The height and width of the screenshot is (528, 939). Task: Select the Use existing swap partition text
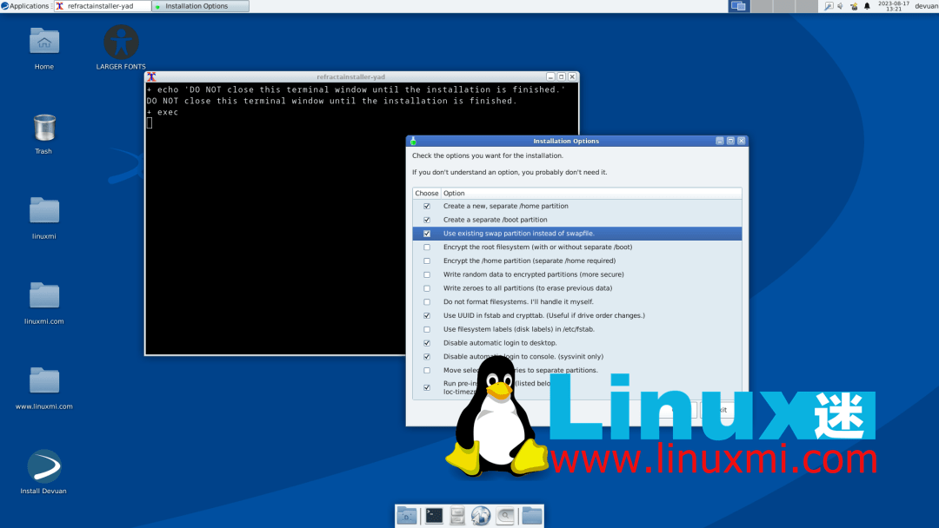pos(518,234)
